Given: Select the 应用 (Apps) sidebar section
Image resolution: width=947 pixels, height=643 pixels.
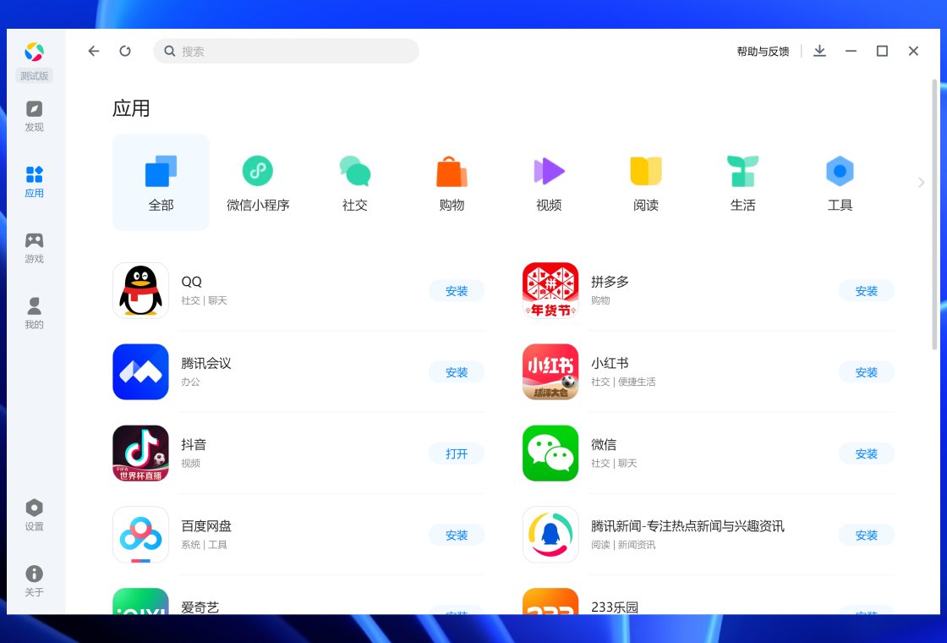Looking at the screenshot, I should [x=35, y=182].
